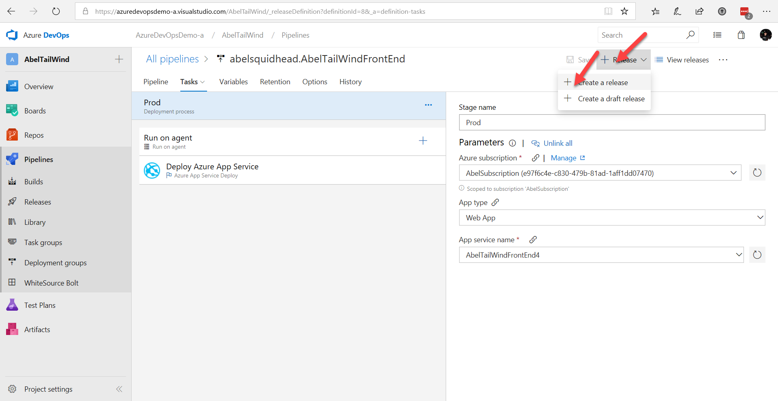Open AzureDevOpsDemo-a breadcrumb link

(170, 35)
